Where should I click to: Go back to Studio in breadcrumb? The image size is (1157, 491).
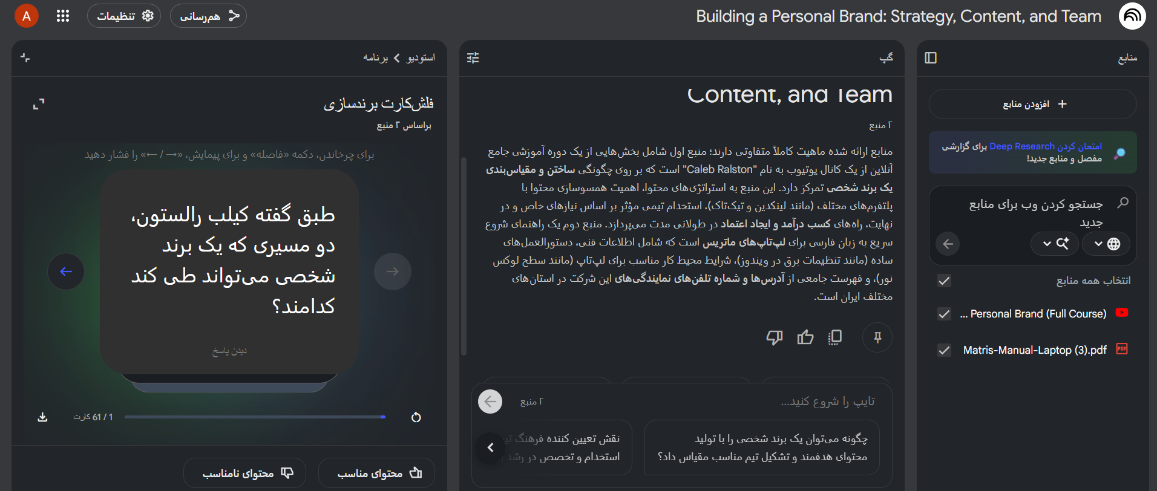coord(421,57)
